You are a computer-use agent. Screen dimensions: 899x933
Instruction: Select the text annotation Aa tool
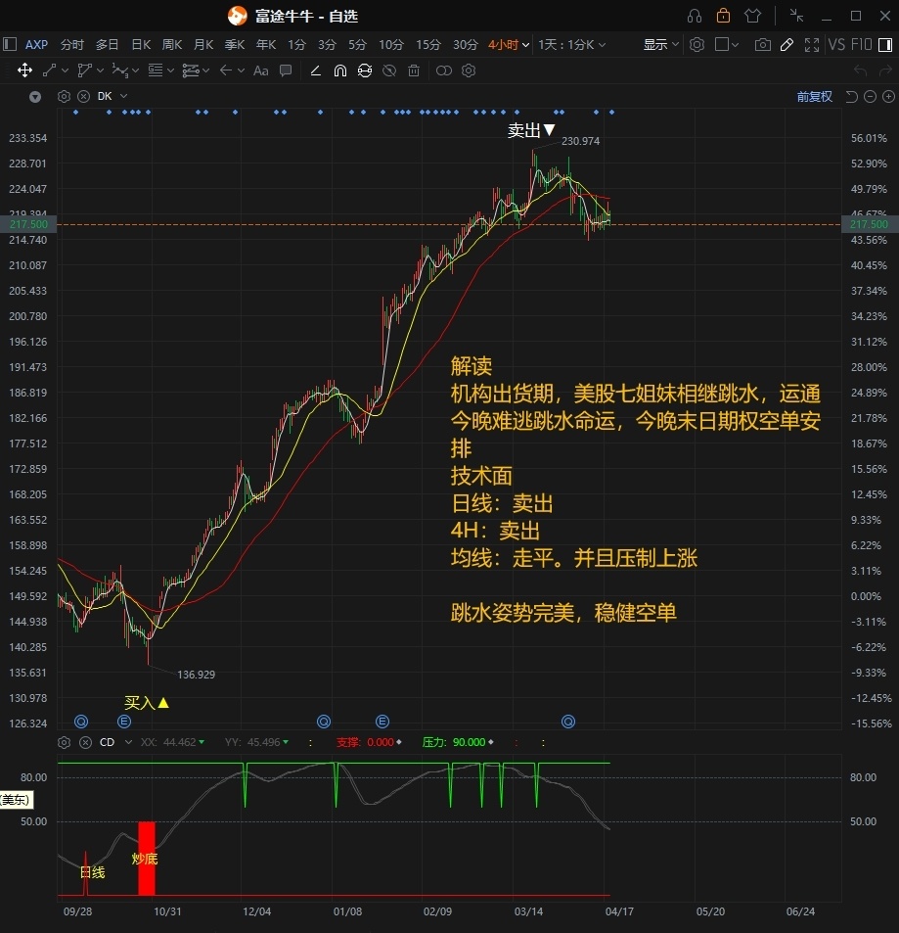click(x=260, y=70)
